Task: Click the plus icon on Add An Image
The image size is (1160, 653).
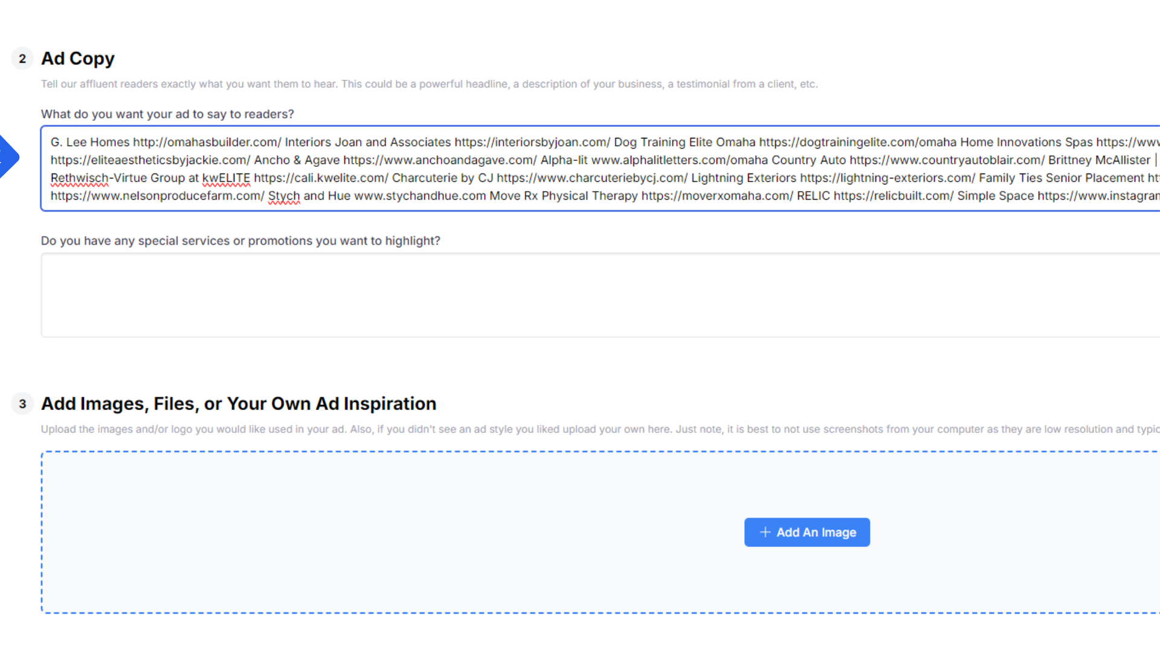Action: coord(765,532)
